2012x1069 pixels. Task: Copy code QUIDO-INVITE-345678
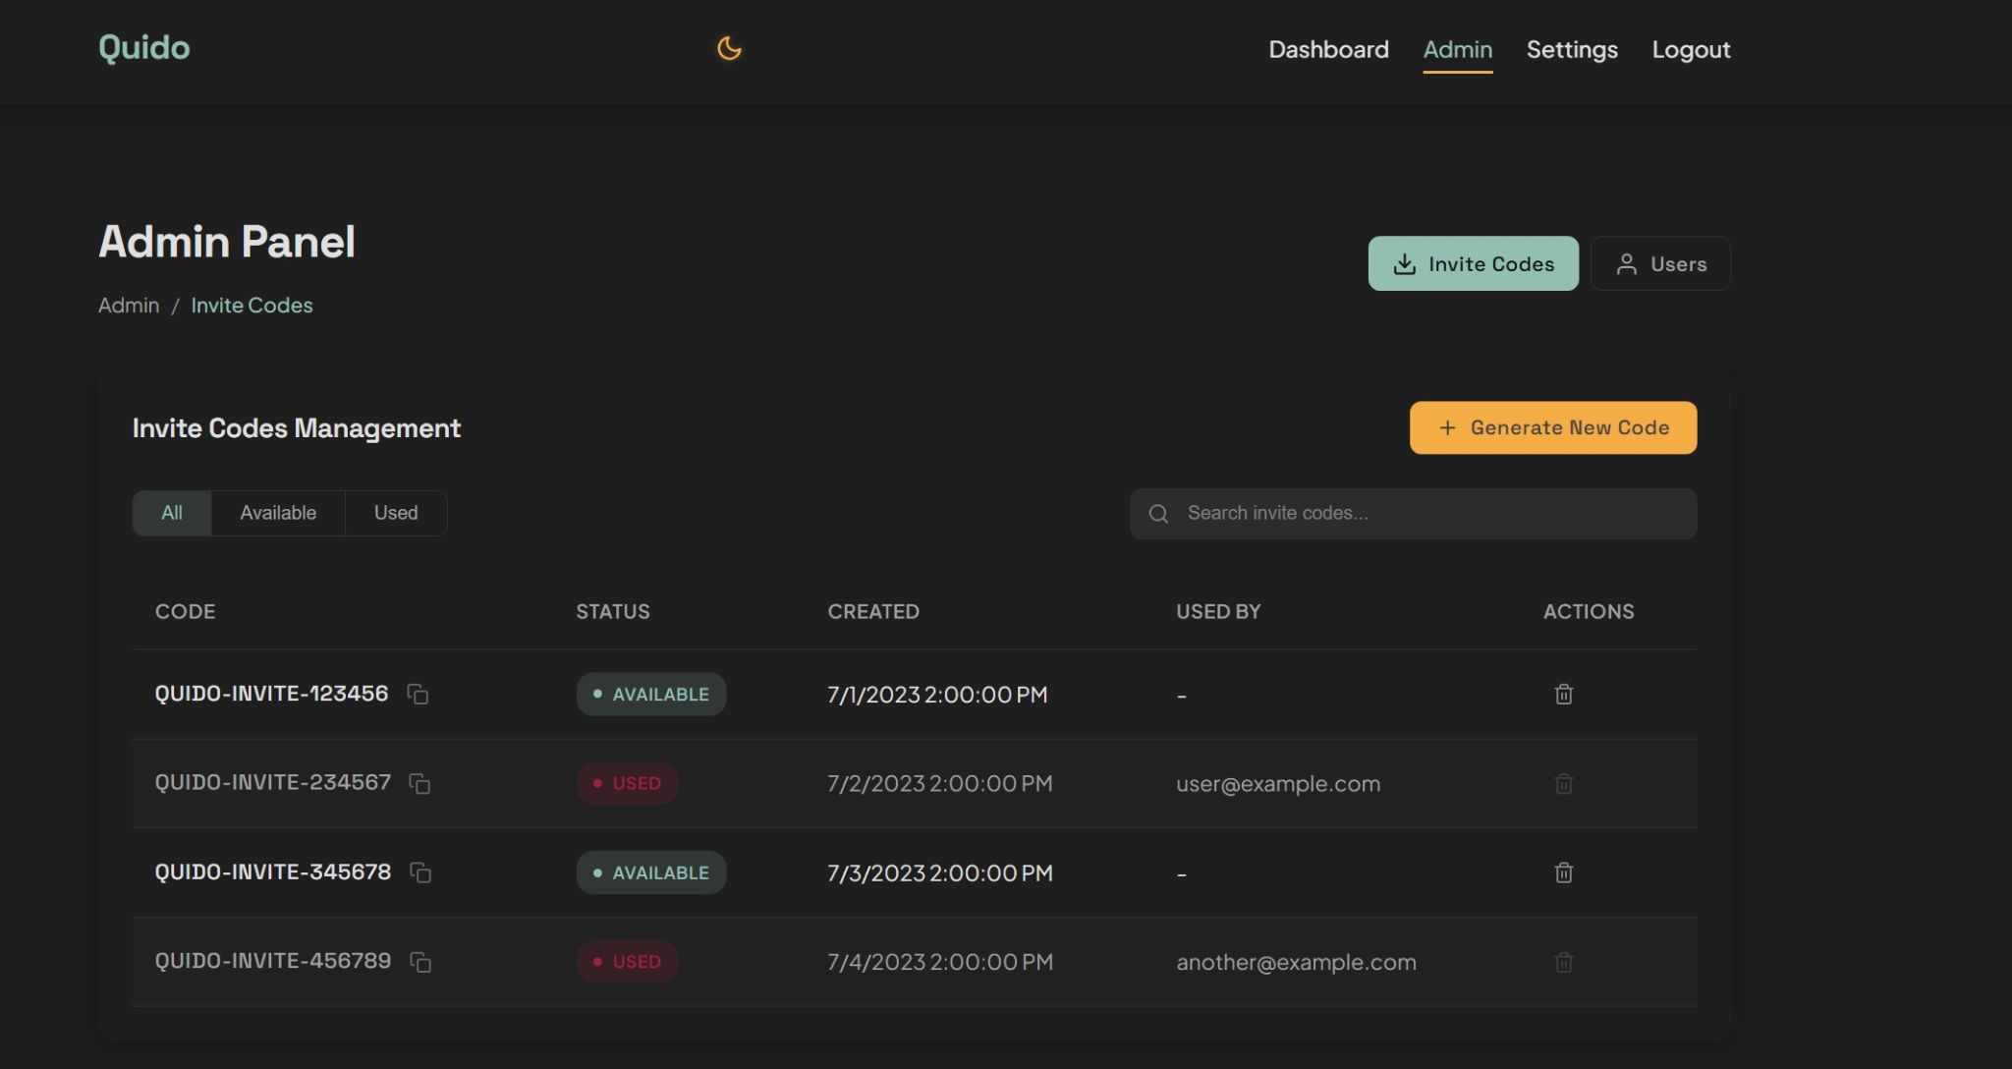[x=420, y=873]
